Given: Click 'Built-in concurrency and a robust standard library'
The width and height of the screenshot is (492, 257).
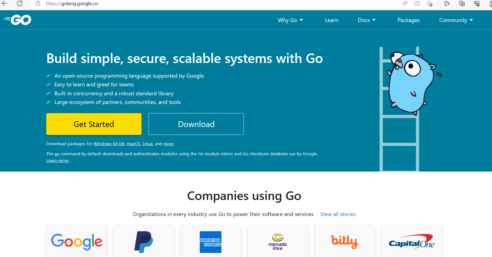Looking at the screenshot, I should pyautogui.click(x=114, y=93).
